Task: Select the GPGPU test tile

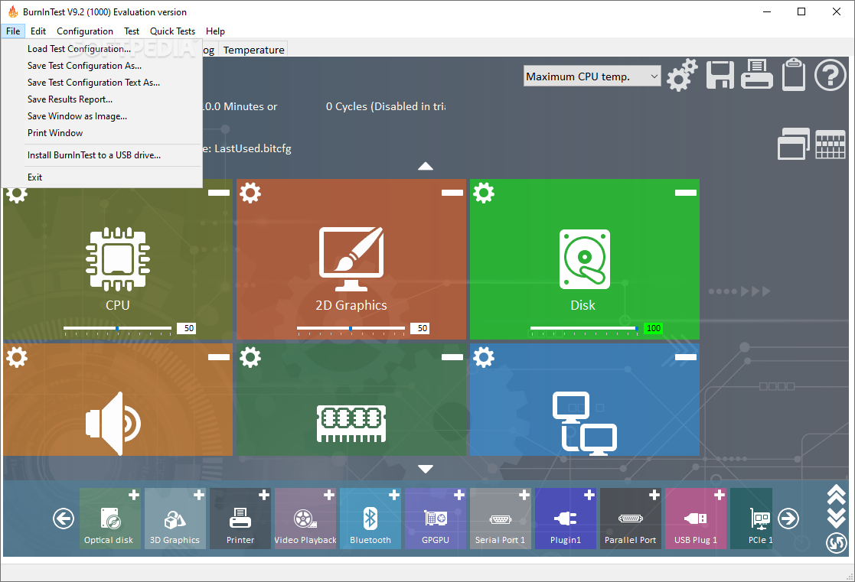Action: [435, 519]
